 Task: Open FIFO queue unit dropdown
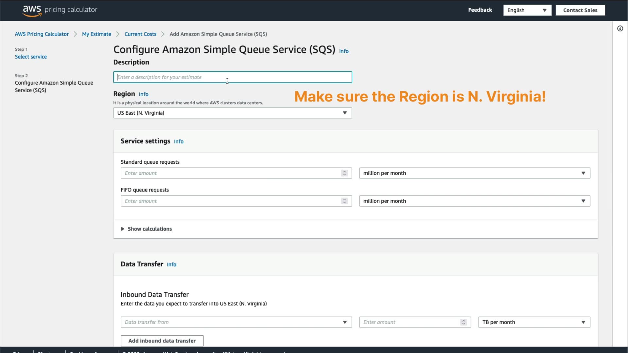(474, 201)
